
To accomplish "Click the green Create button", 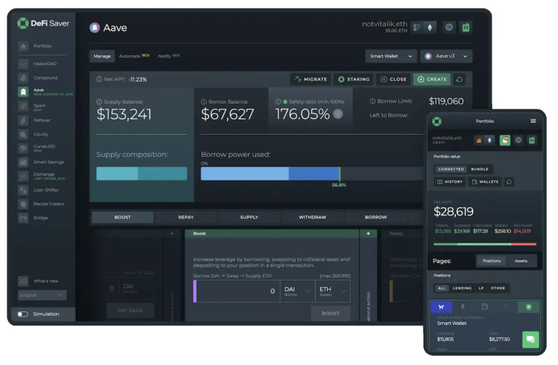I will [432, 80].
